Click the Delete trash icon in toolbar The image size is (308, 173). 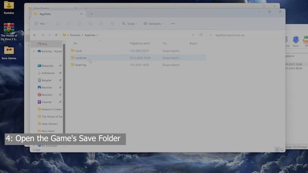[x=112, y=24]
